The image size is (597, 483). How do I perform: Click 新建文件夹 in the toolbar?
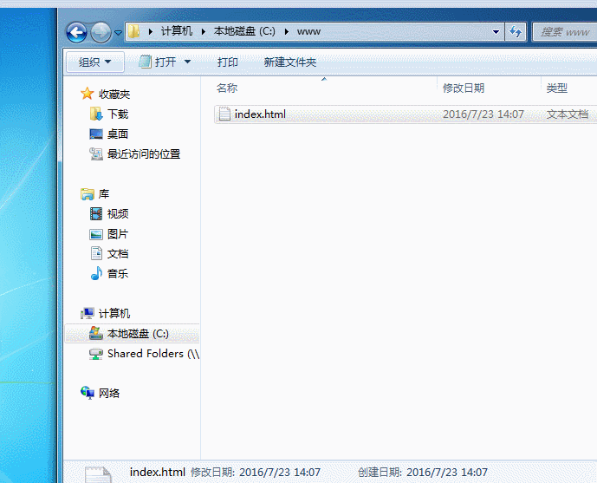(289, 62)
